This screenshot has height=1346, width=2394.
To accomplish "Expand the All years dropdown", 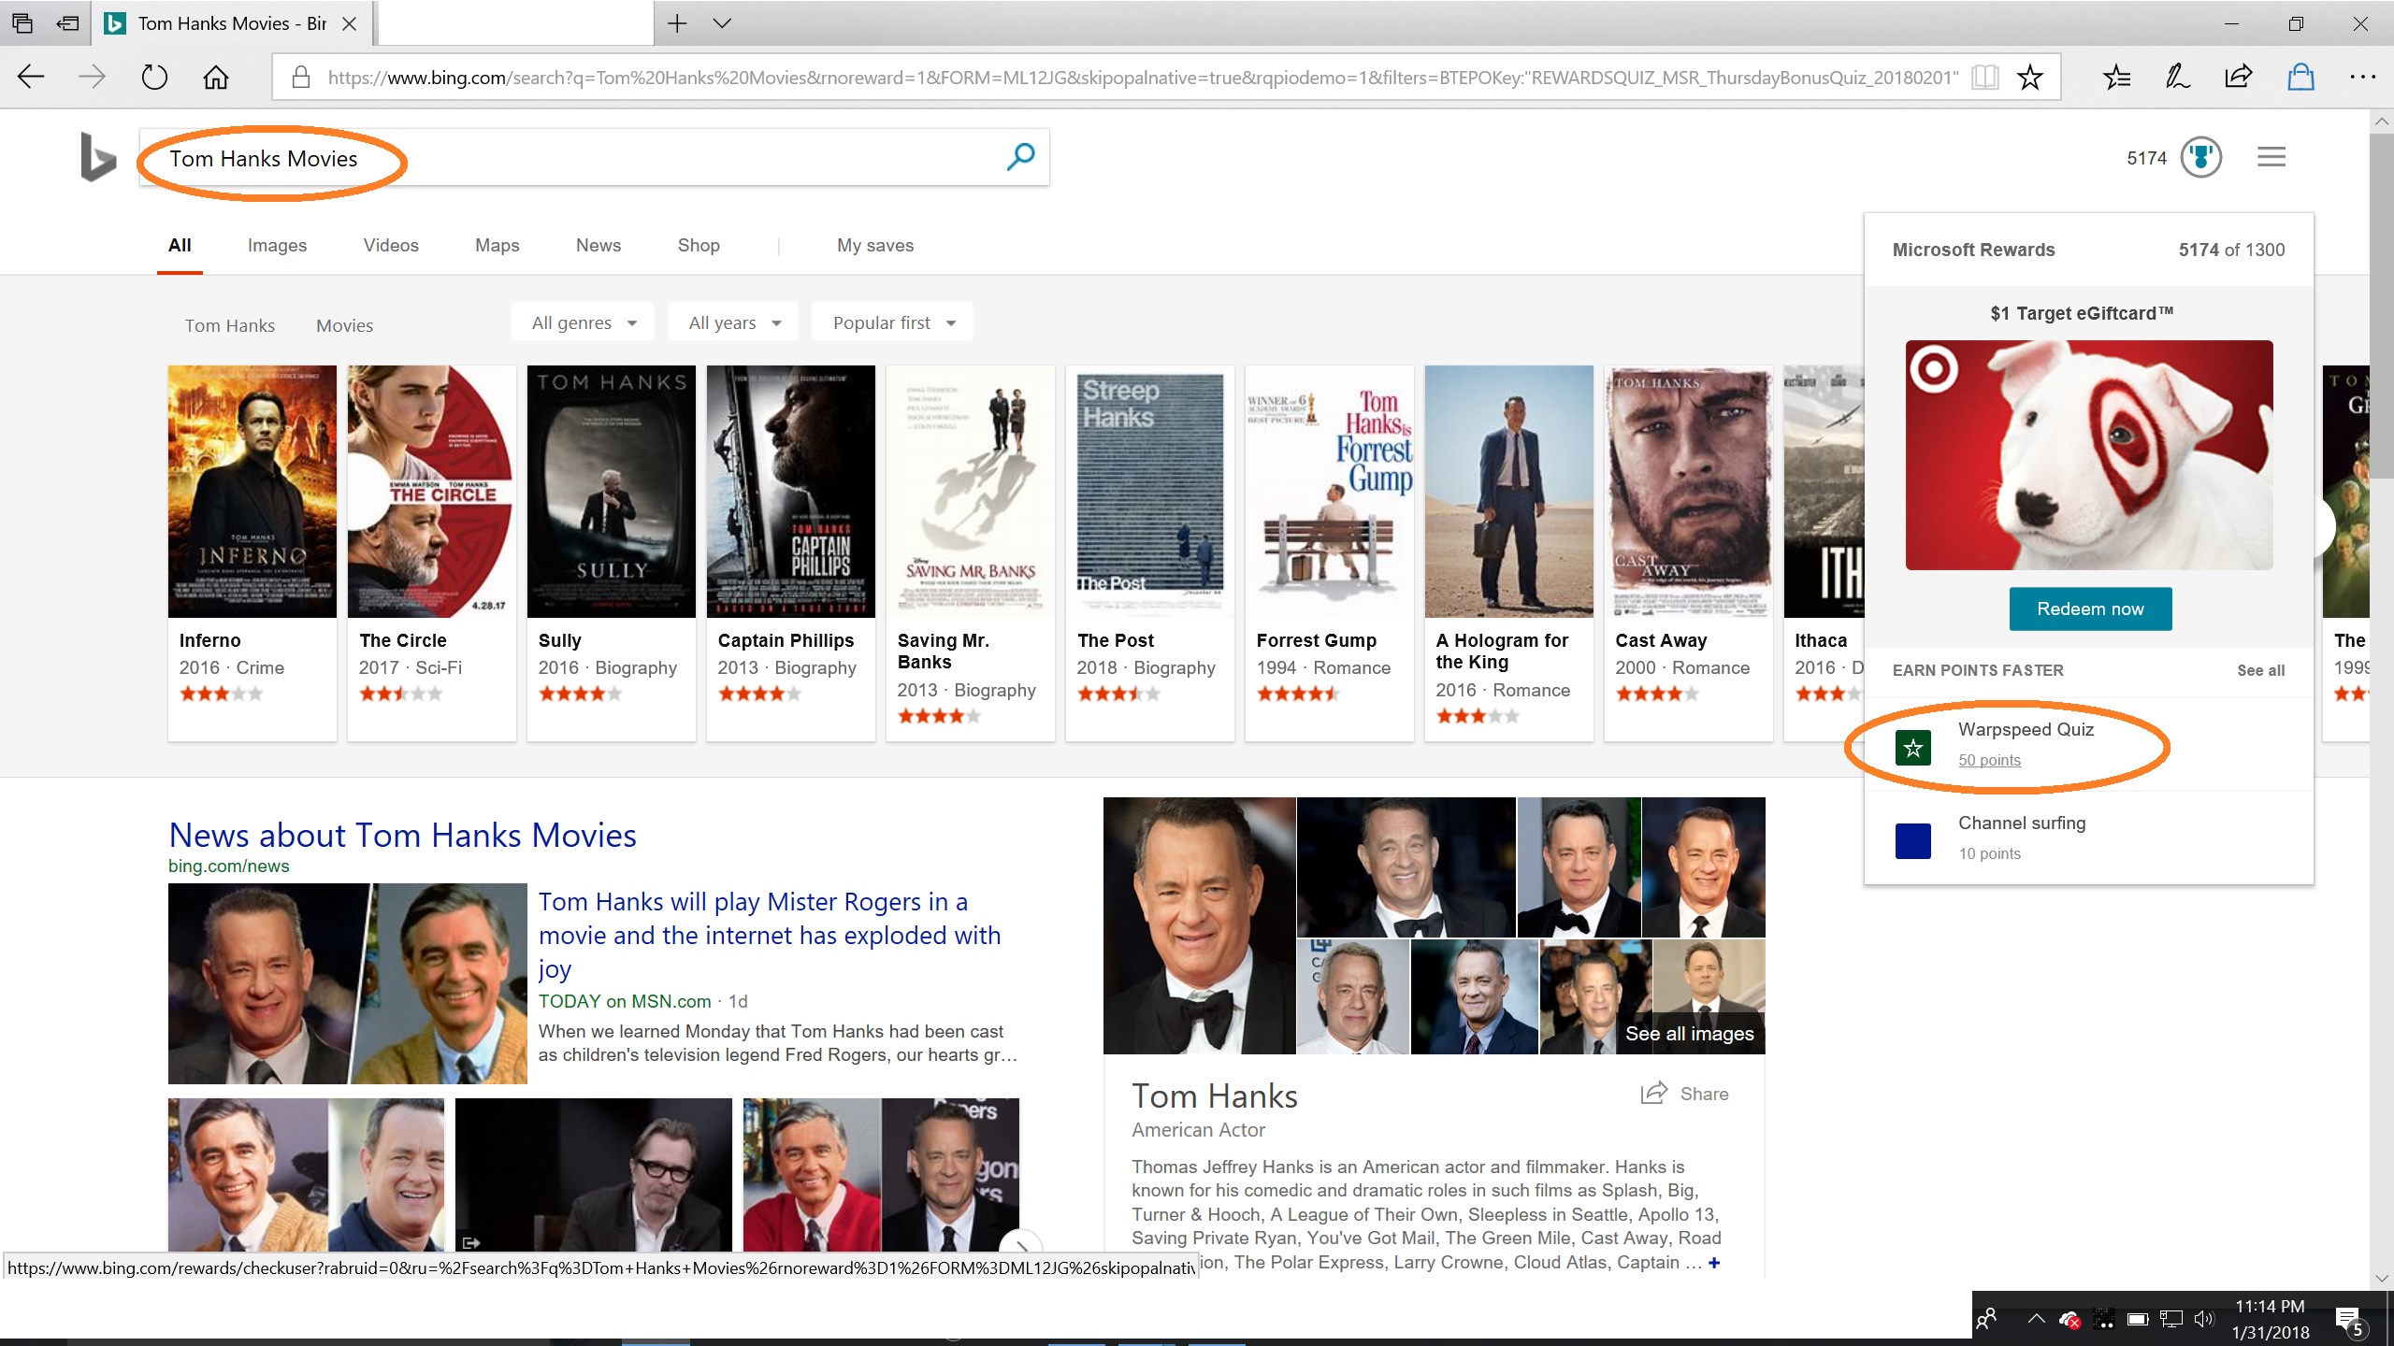I will tap(734, 322).
